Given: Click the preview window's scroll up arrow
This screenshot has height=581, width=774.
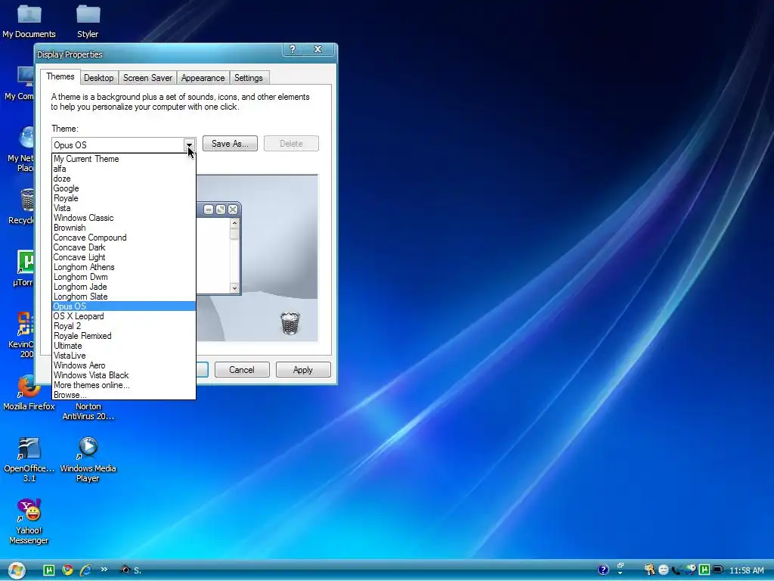Looking at the screenshot, I should coord(234,223).
